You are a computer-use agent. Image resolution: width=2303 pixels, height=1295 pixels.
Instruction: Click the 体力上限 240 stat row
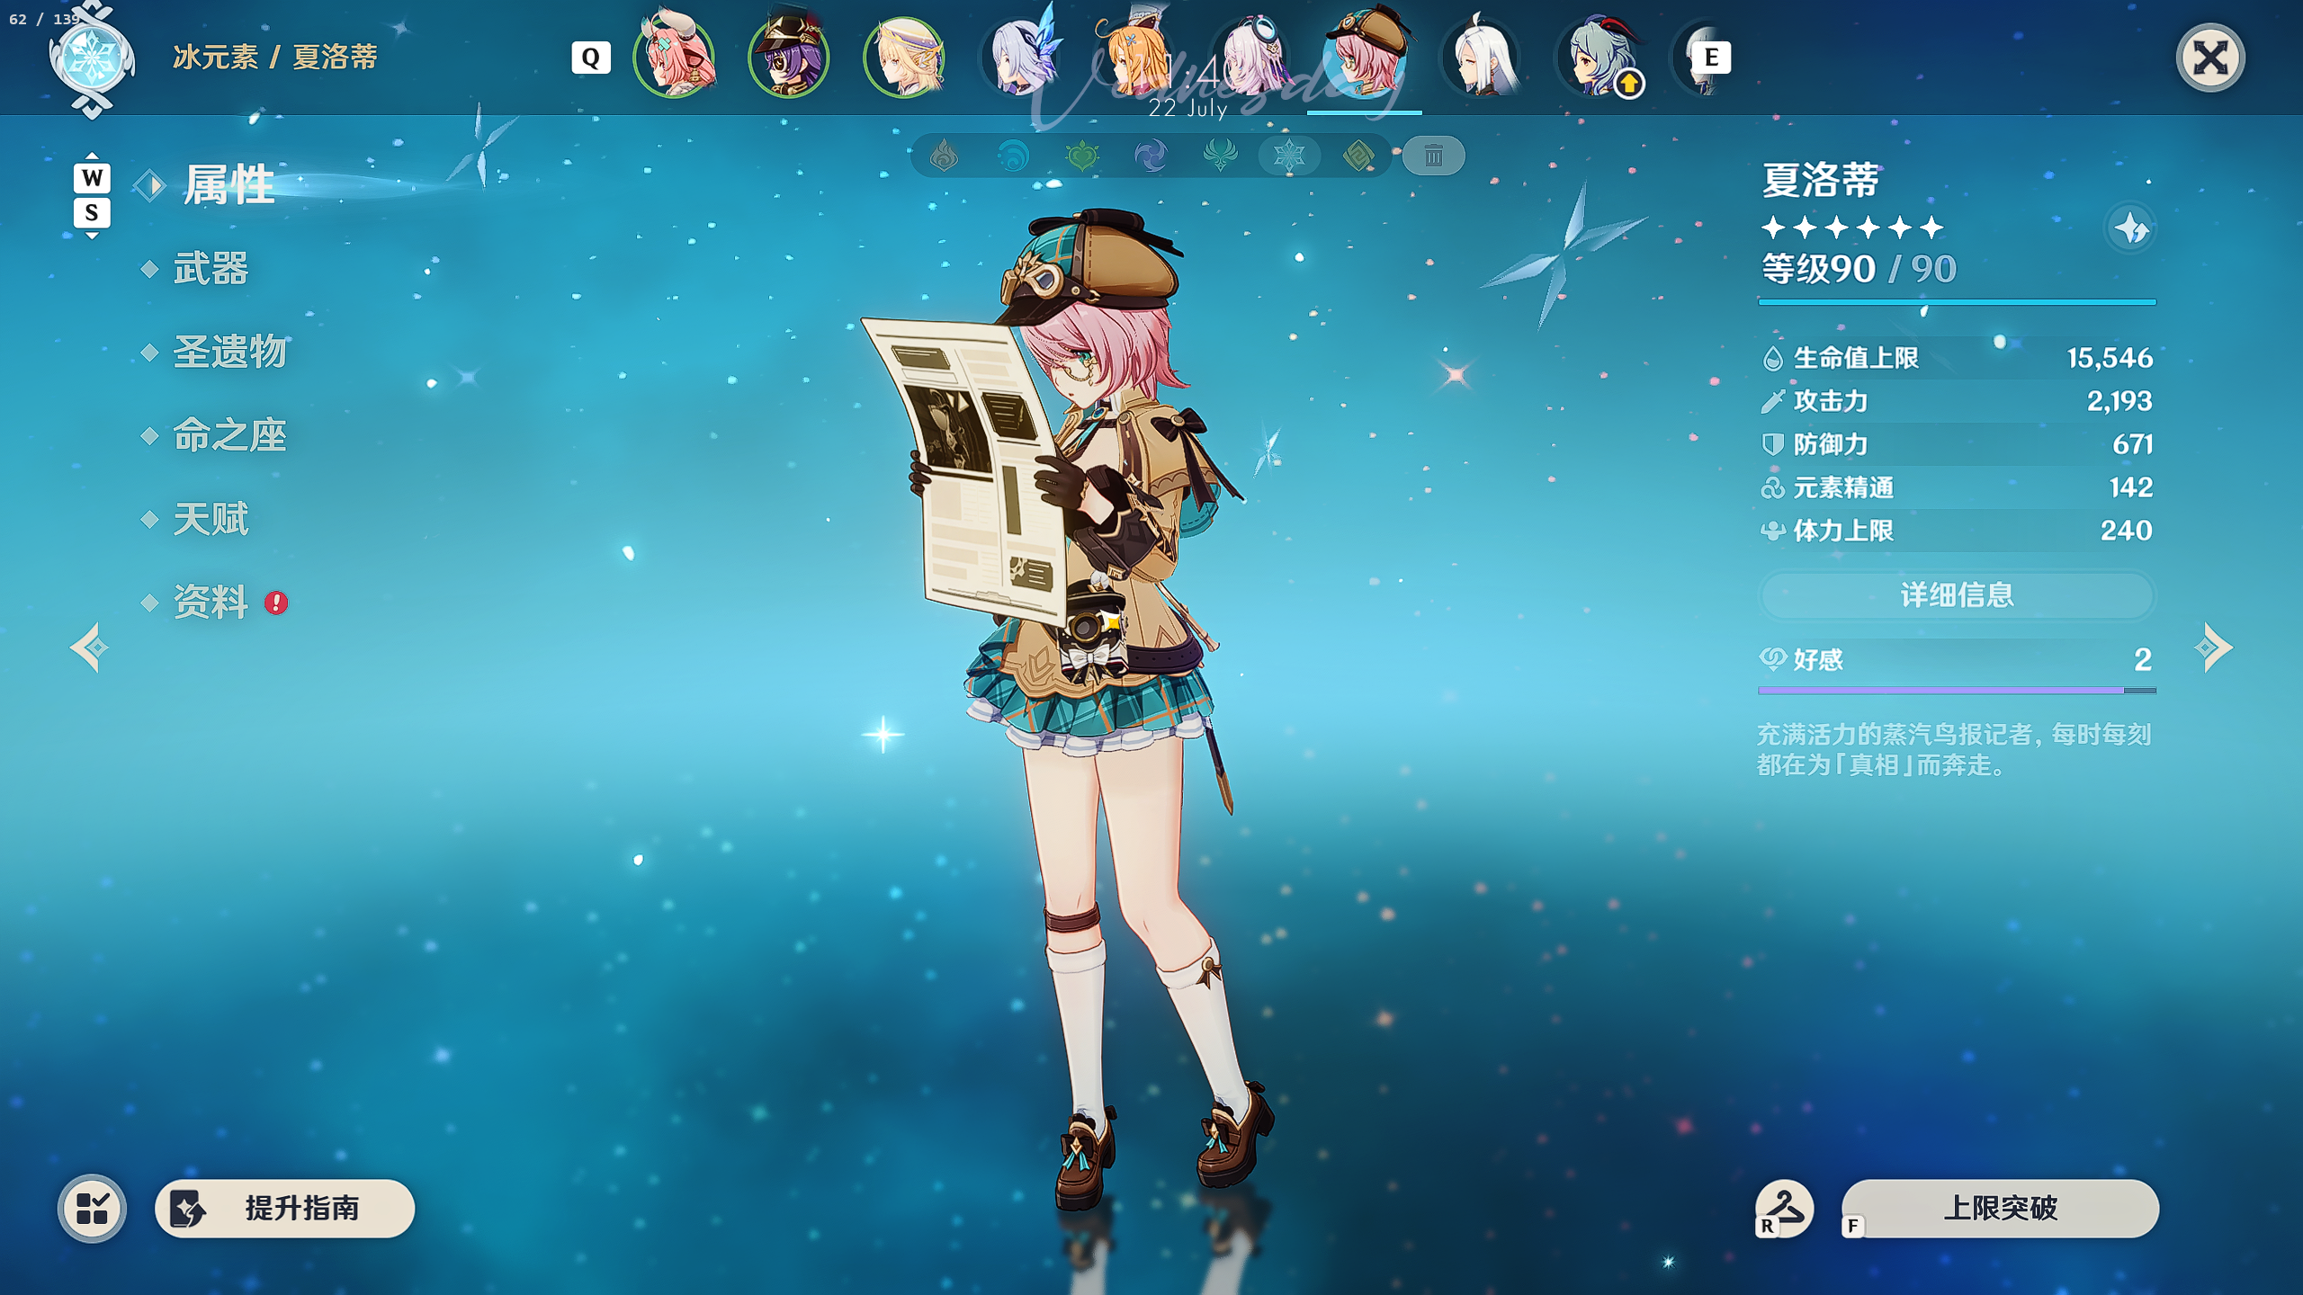(x=1957, y=531)
